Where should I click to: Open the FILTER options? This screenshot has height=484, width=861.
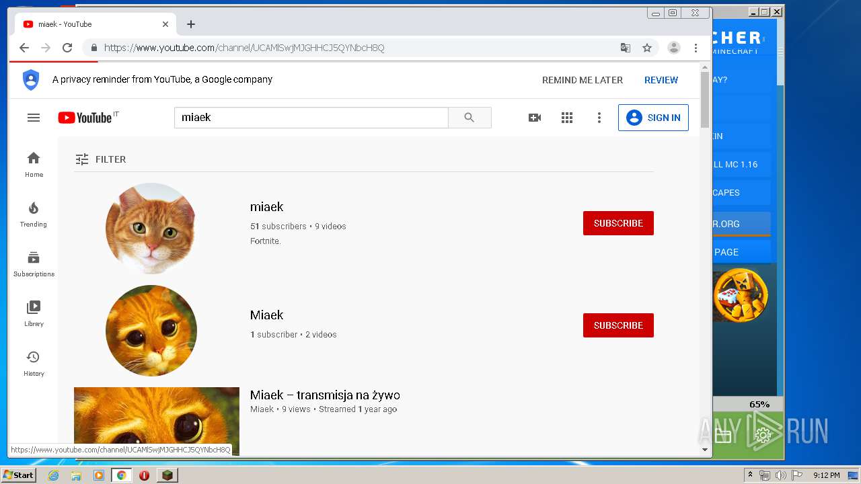pyautogui.click(x=101, y=159)
